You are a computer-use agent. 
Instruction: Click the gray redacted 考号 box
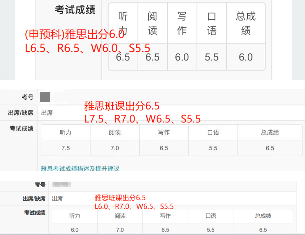[x=45, y=97]
